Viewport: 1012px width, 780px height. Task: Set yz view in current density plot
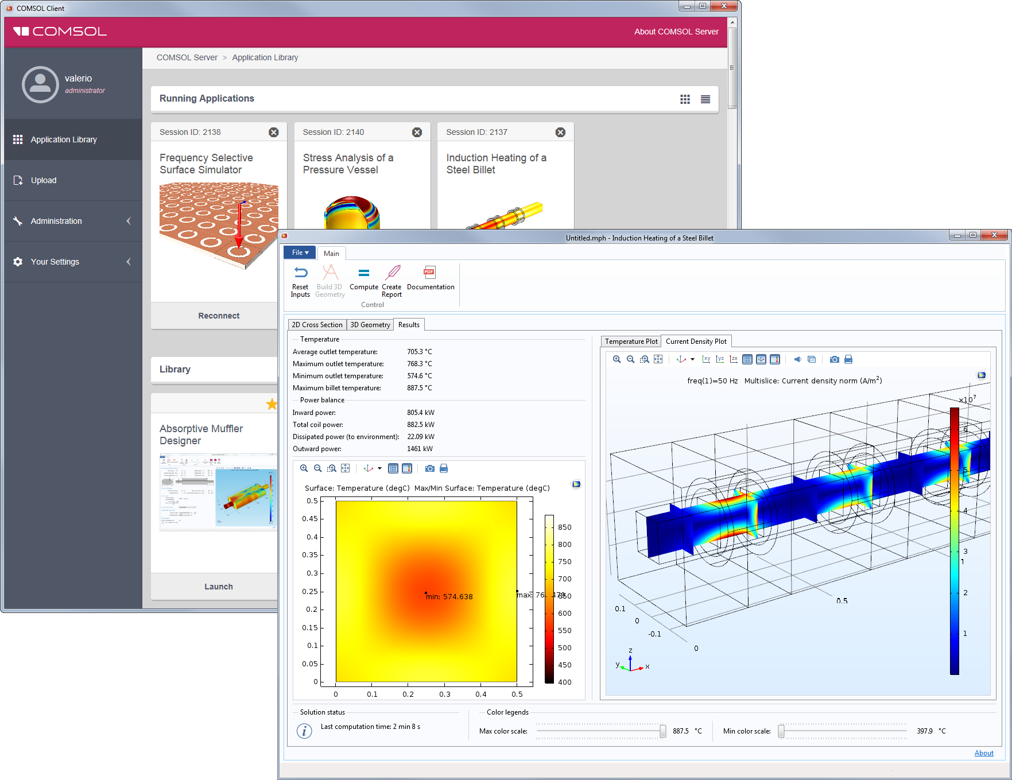pos(720,359)
